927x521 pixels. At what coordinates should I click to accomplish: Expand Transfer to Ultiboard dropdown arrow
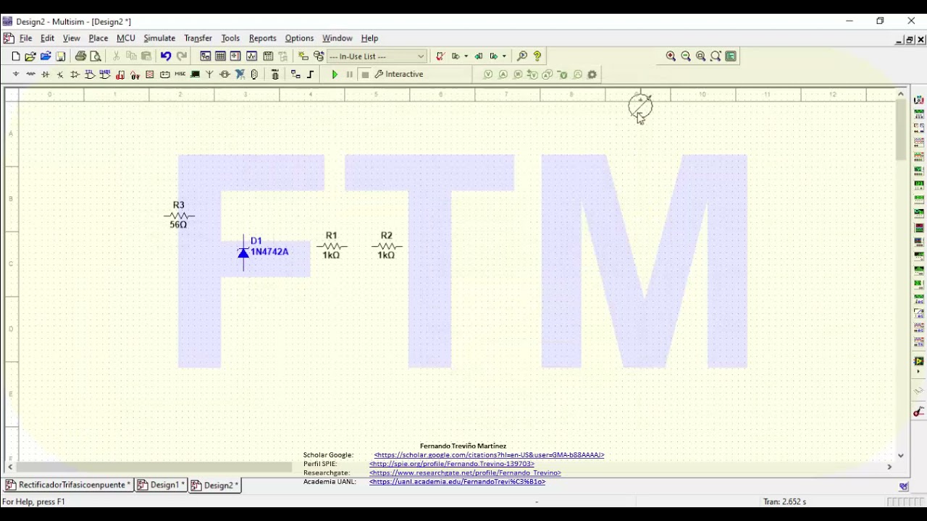click(466, 56)
